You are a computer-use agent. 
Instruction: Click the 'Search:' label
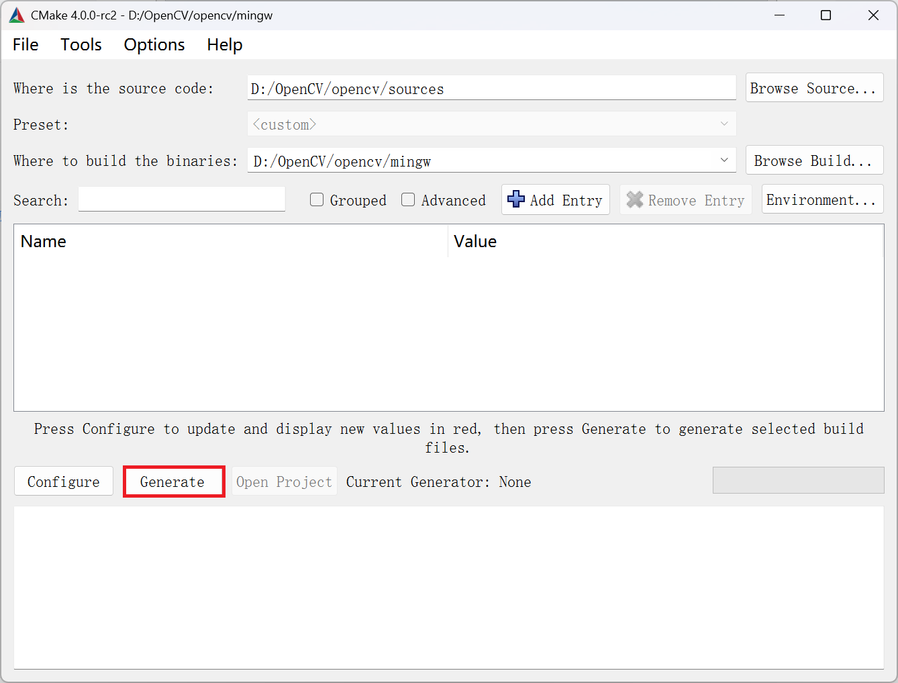(x=41, y=200)
